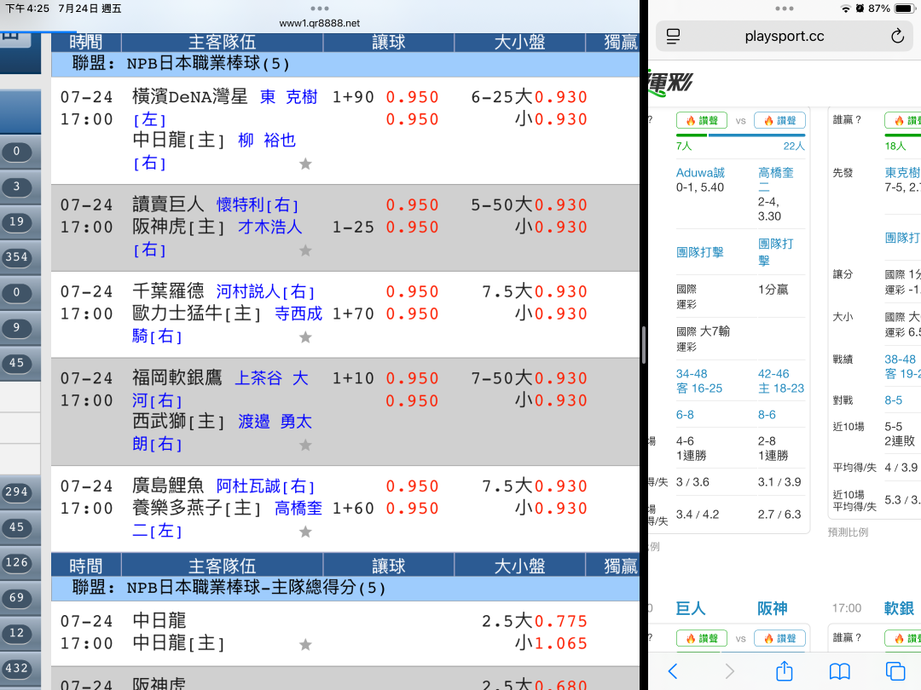921x690 pixels.
Task: Tap the 運彩 logo on playsport page
Action: point(670,82)
